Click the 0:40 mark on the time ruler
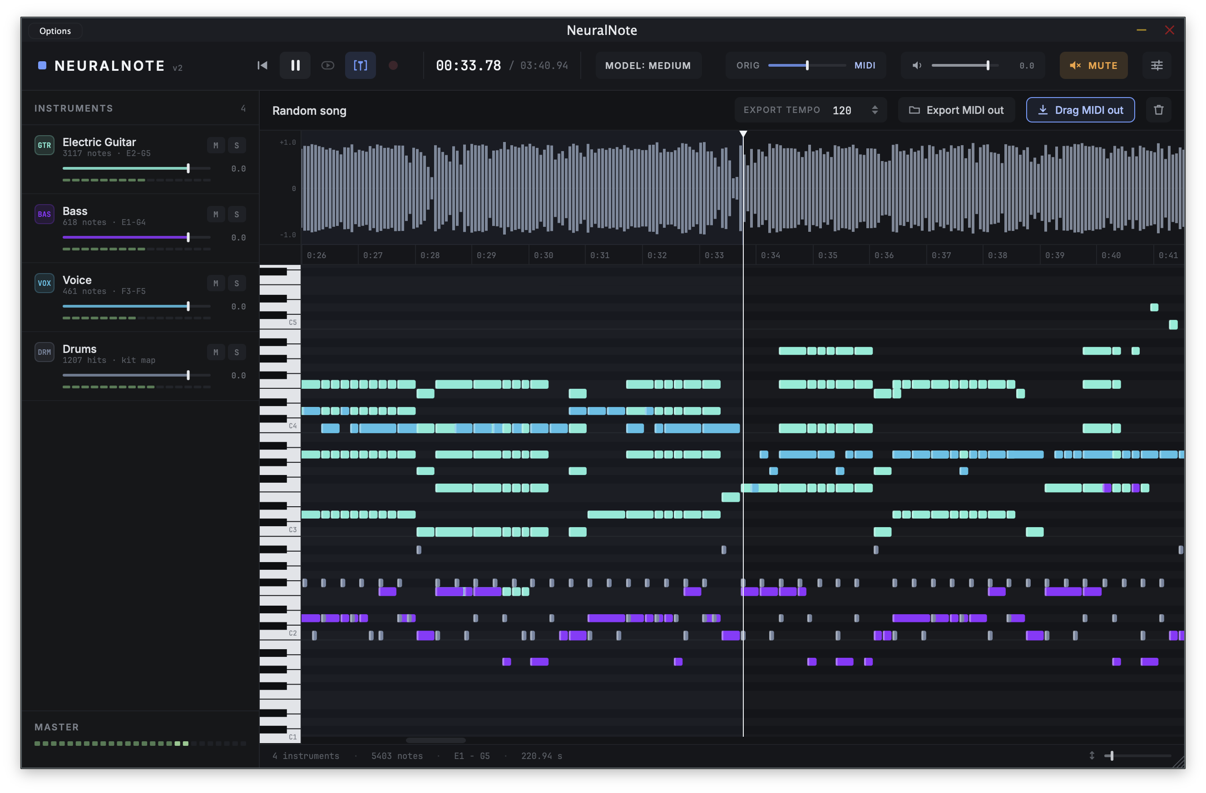This screenshot has width=1206, height=793. coord(1111,255)
